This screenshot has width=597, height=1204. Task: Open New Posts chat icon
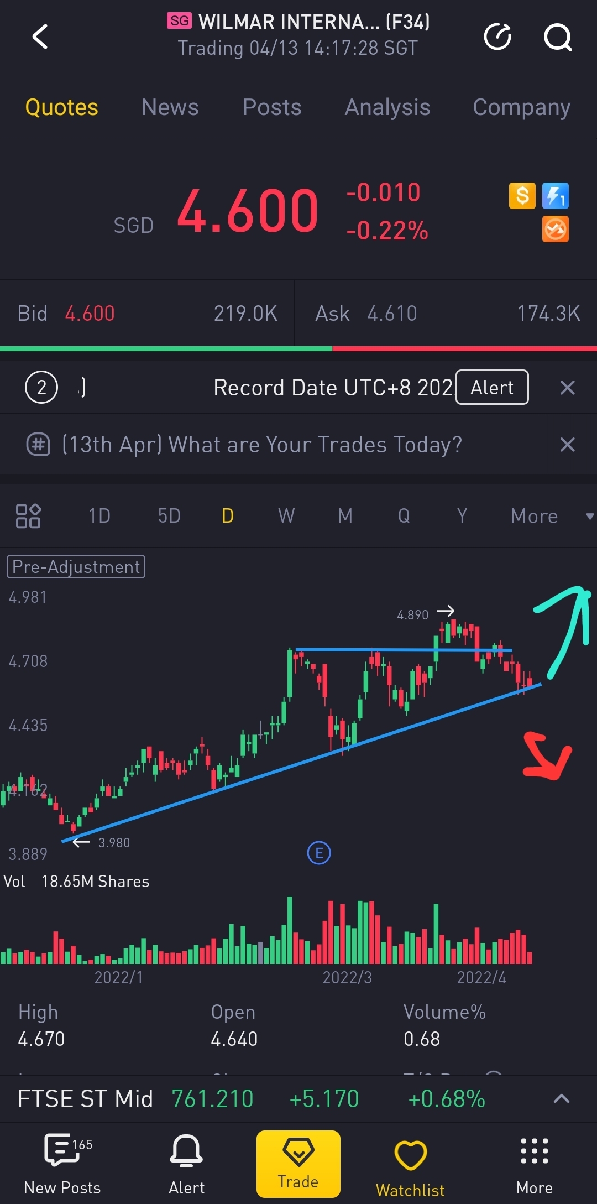62,1161
